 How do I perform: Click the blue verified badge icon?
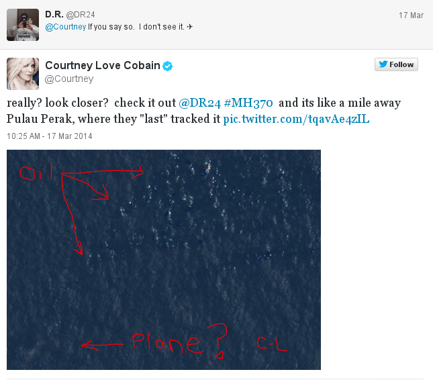[167, 65]
